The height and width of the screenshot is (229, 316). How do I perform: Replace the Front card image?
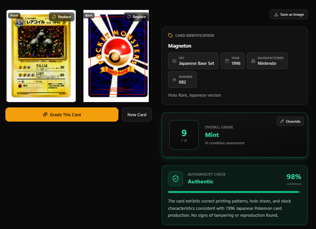point(62,17)
